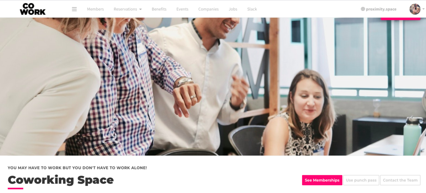426x193 pixels.
Task: Select the Use punch pass button
Action: pyautogui.click(x=361, y=180)
